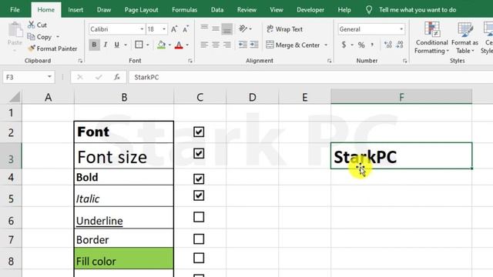Click Accounting Number Format dollar sign
493x277 pixels.
pyautogui.click(x=344, y=45)
